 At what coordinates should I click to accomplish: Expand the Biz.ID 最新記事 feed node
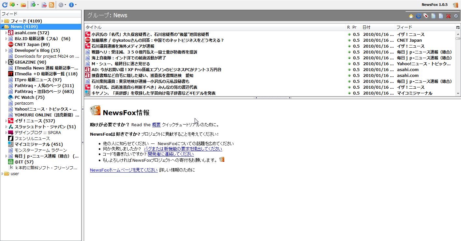point(6,39)
